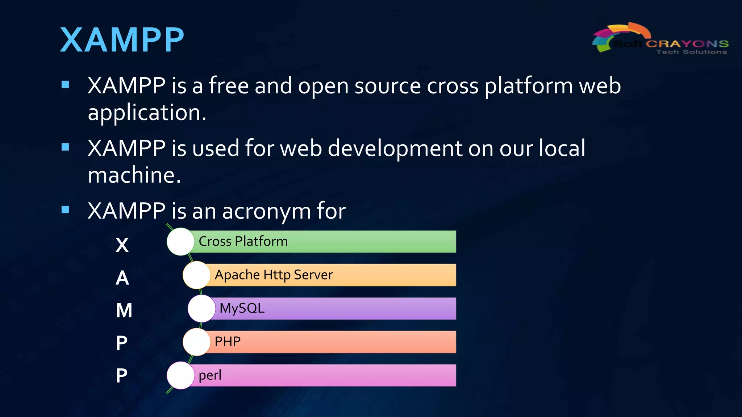
Task: Click the first bullet square marker
Action: (x=65, y=85)
